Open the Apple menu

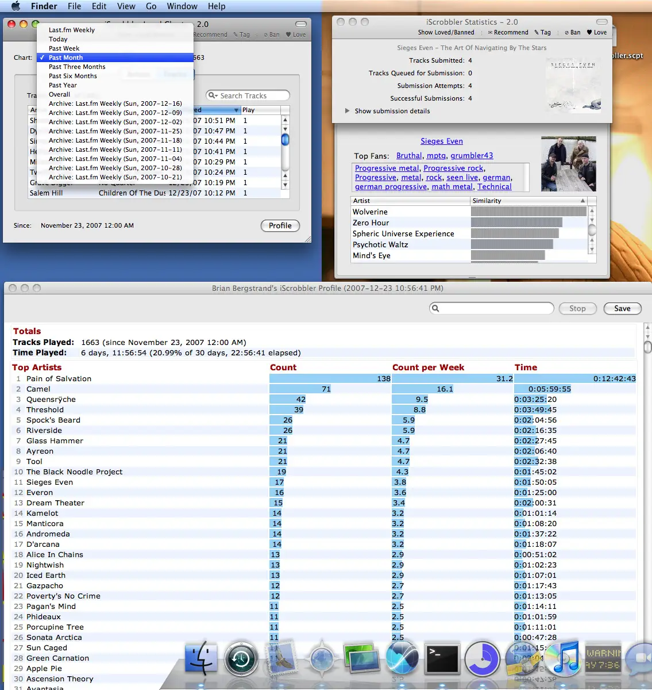[16, 6]
